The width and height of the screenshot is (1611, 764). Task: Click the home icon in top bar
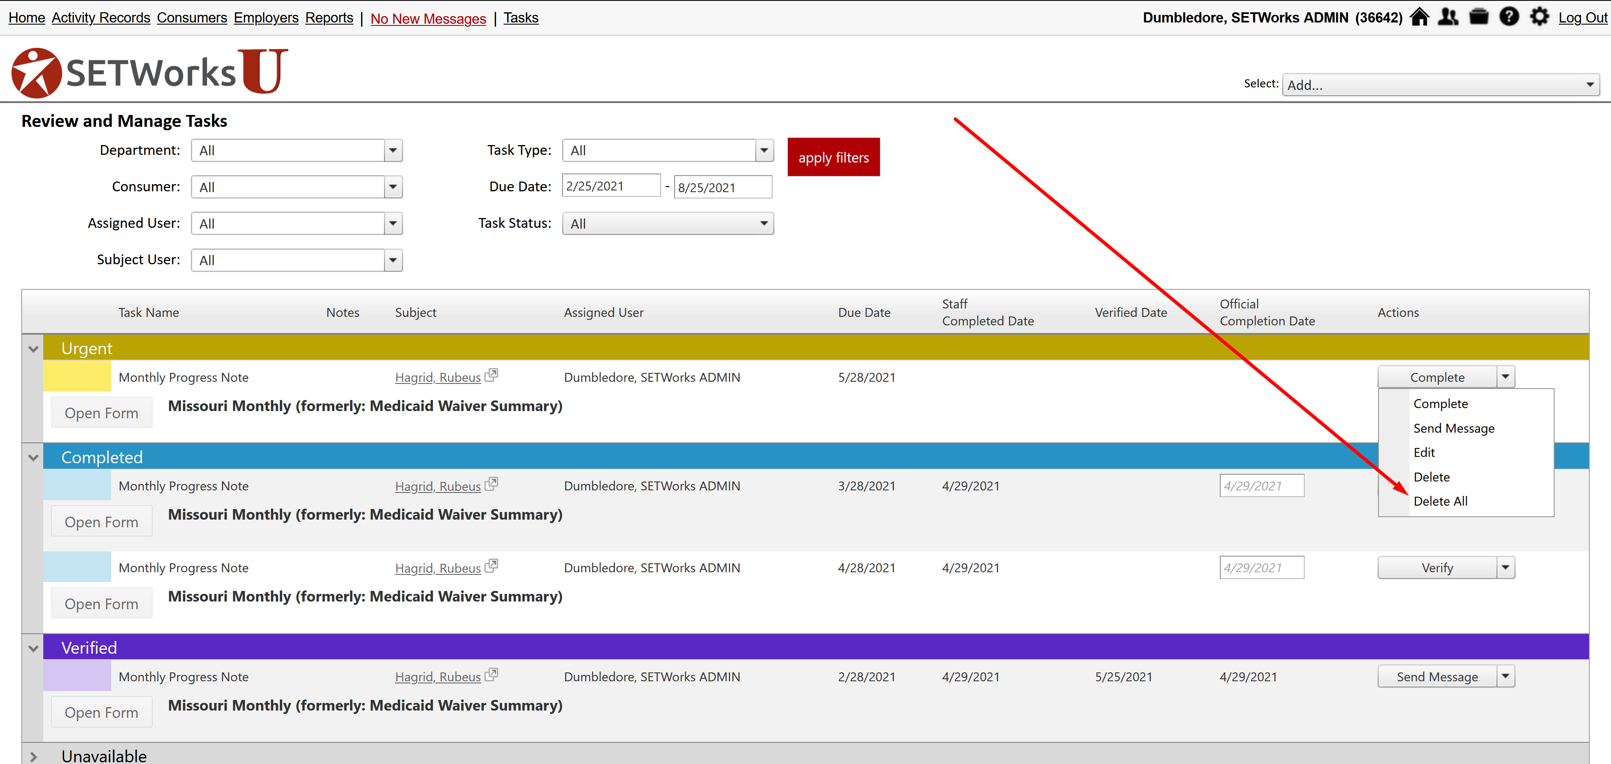[1420, 17]
